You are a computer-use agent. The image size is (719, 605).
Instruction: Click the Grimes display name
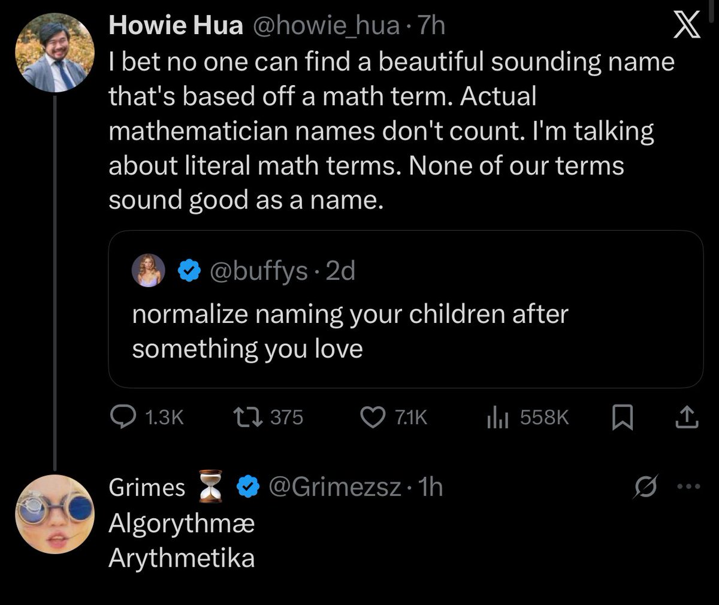(147, 487)
